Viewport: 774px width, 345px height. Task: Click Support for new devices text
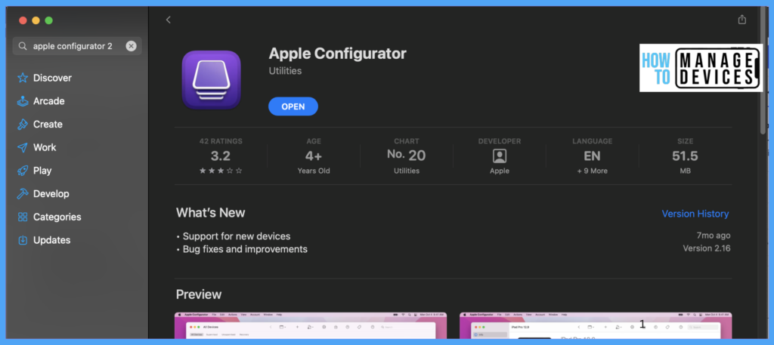pos(237,236)
